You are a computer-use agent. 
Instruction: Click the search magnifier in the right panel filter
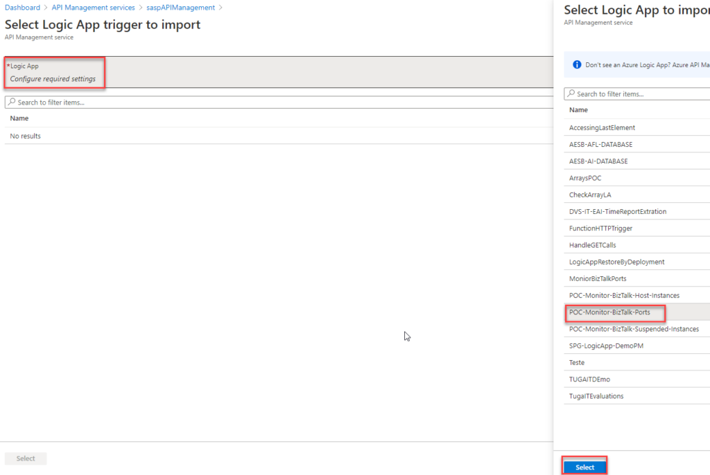point(571,93)
